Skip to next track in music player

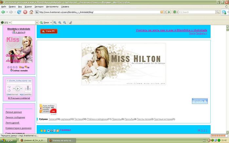tap(21, 88)
